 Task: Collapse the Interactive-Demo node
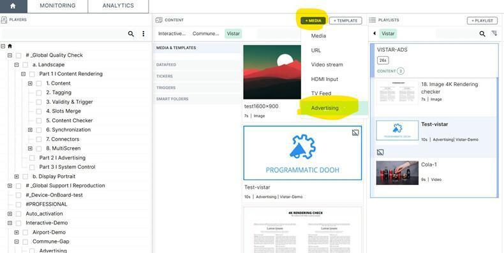tap(10, 223)
